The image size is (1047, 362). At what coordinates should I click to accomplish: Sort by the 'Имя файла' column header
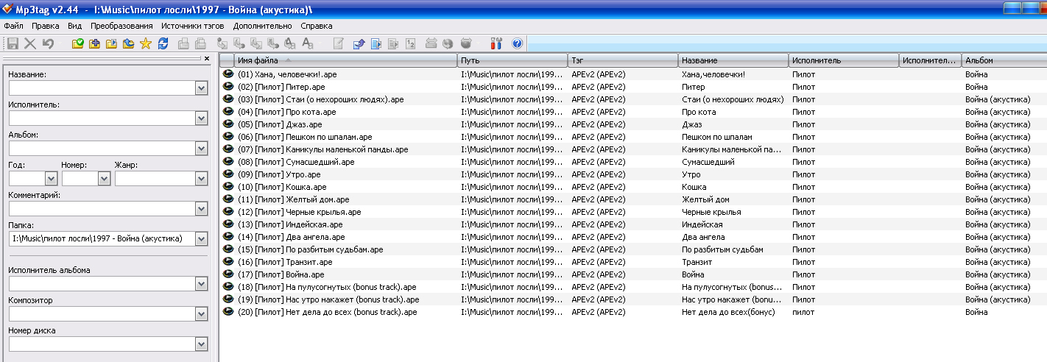tap(346, 60)
